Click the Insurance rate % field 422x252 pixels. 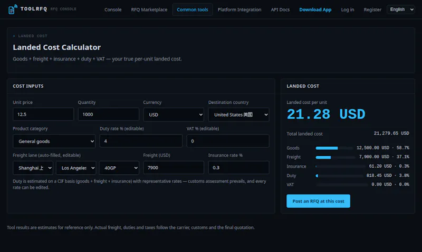click(x=239, y=167)
